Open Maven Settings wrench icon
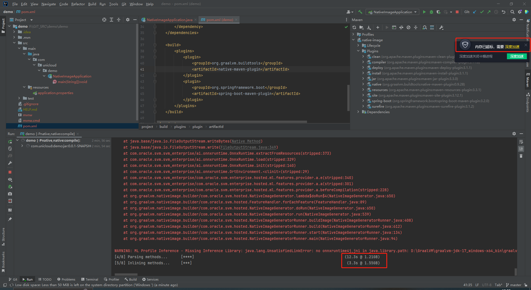531x290 pixels. tap(441, 27)
